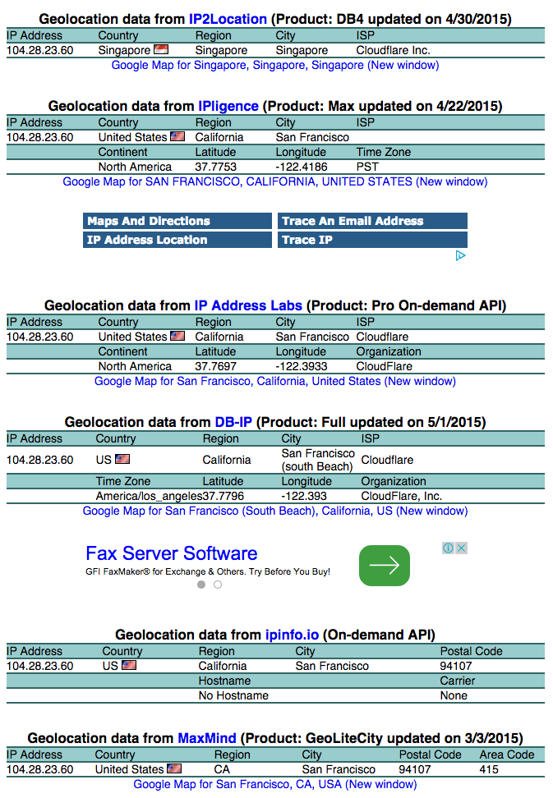Open the IPligence provider link
Image resolution: width=553 pixels, height=798 pixels.
tap(228, 106)
